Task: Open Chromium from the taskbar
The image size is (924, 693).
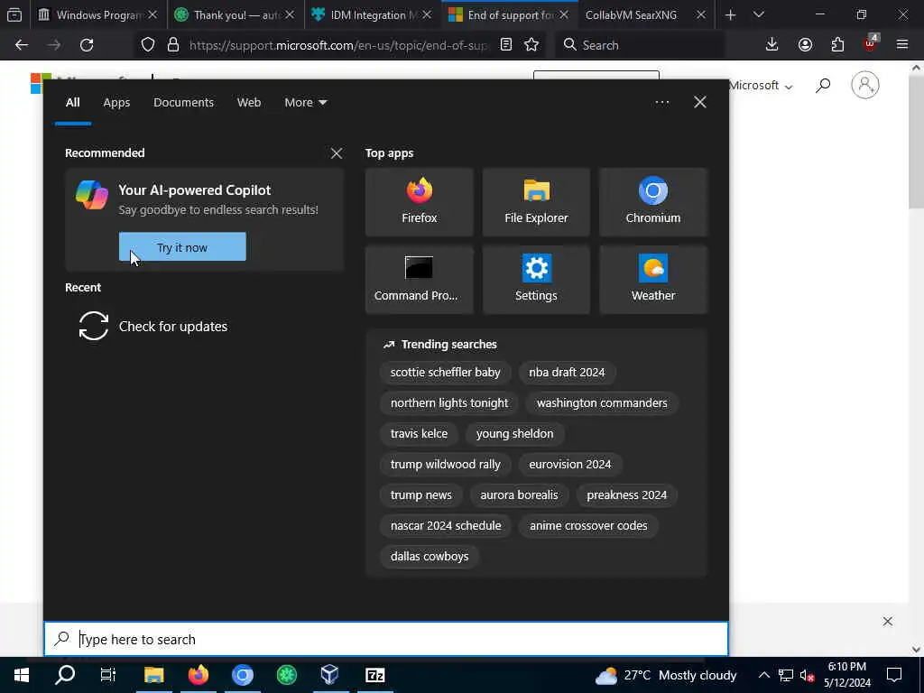Action: pyautogui.click(x=242, y=675)
